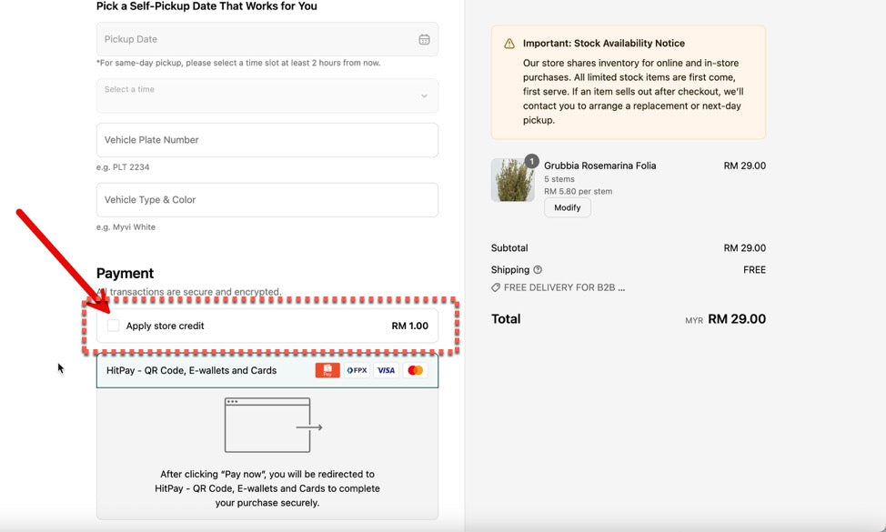Click the FPX payment logo

click(357, 371)
